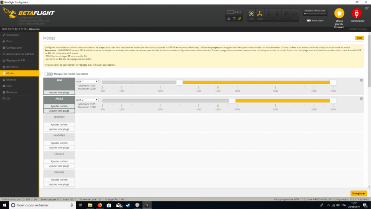Open the settings gear in header

pos(367,8)
